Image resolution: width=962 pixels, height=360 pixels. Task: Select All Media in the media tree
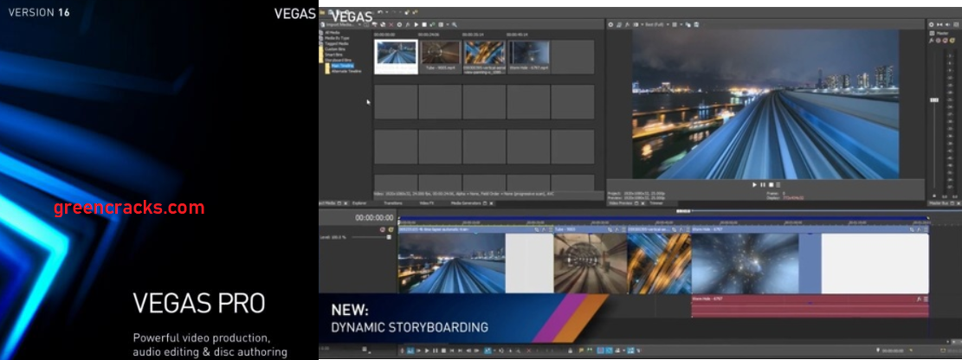(332, 33)
